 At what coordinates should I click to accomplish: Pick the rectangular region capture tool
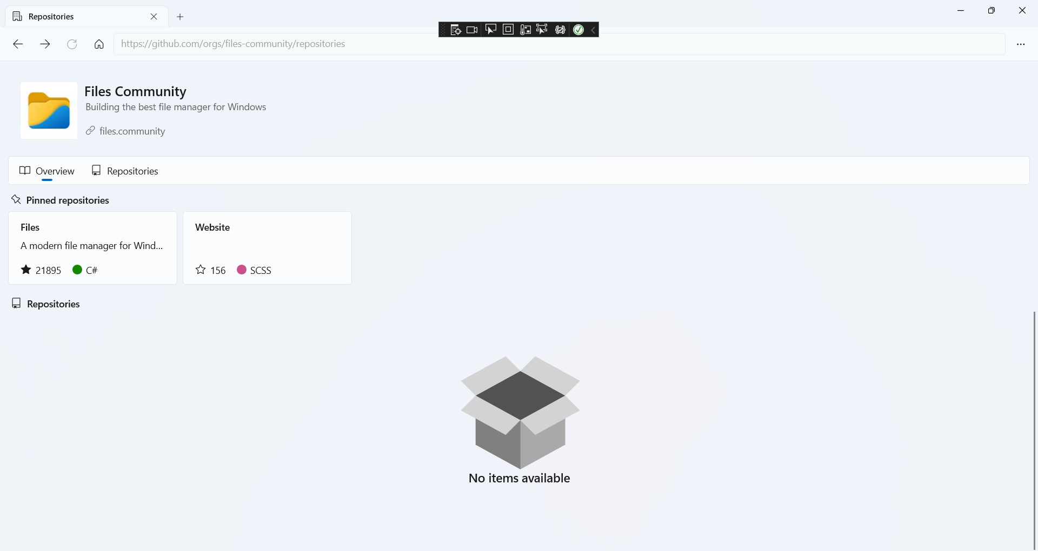508,30
